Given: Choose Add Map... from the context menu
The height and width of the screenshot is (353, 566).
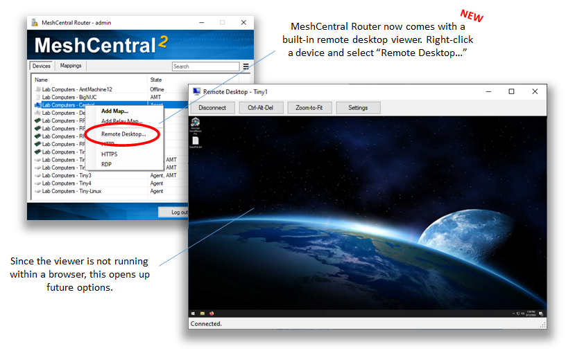Looking at the screenshot, I should click(114, 111).
